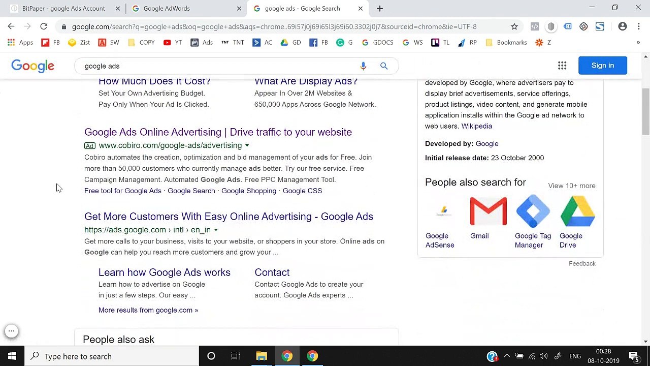Bookmark this page with the star icon

pos(514,26)
